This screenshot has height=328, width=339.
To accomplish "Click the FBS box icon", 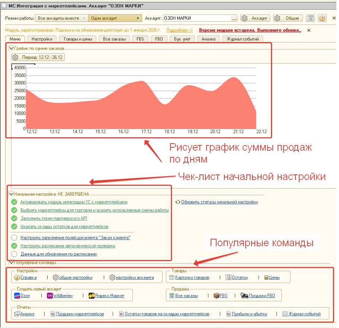I will coord(217,296).
